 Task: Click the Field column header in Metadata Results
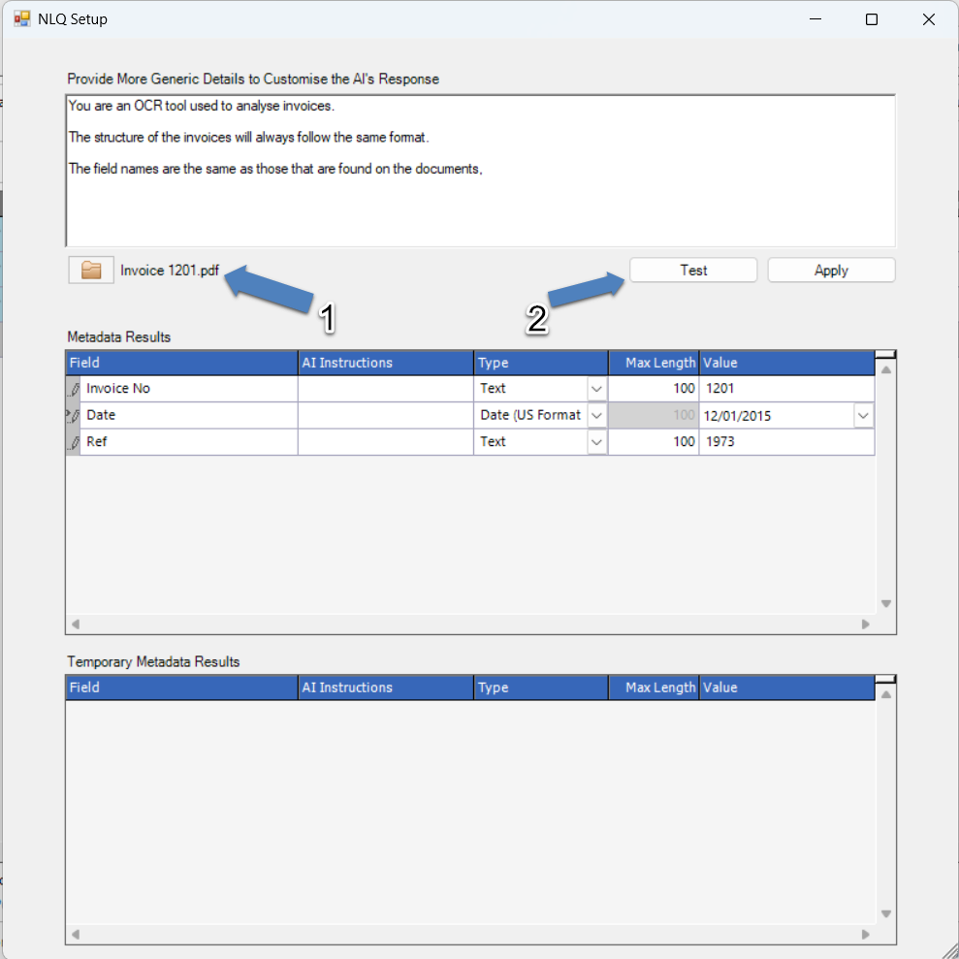[181, 363]
